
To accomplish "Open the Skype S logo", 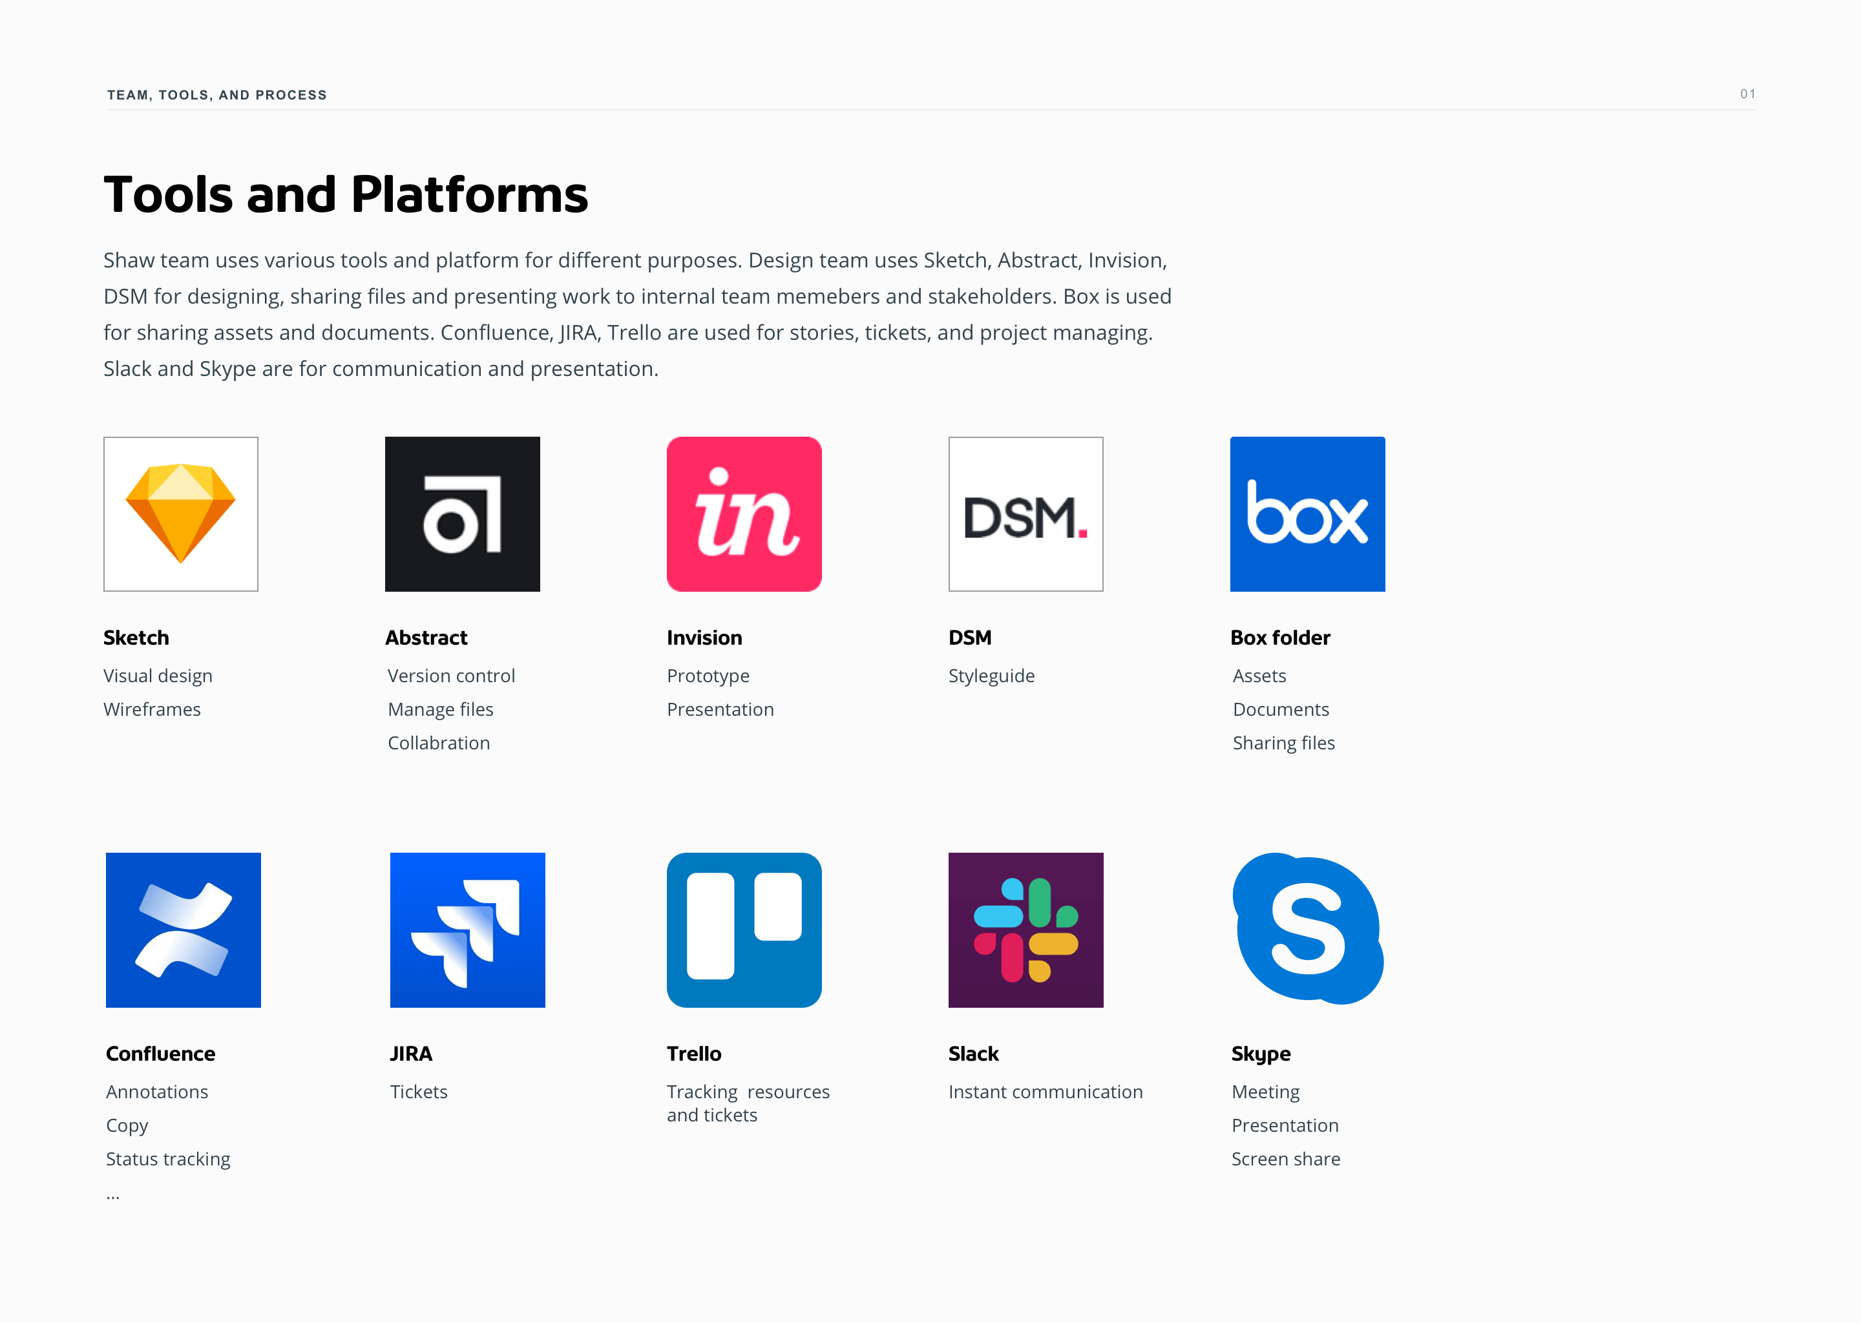I will [x=1308, y=929].
